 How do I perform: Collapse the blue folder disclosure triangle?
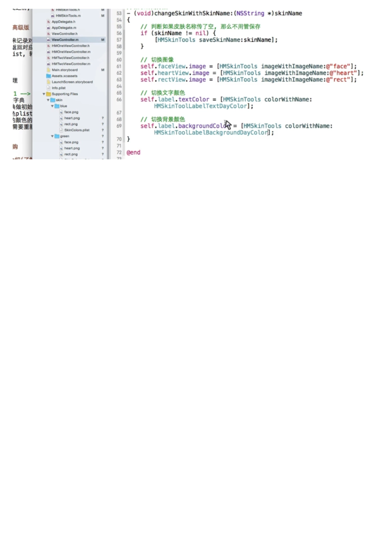pyautogui.click(x=52, y=106)
